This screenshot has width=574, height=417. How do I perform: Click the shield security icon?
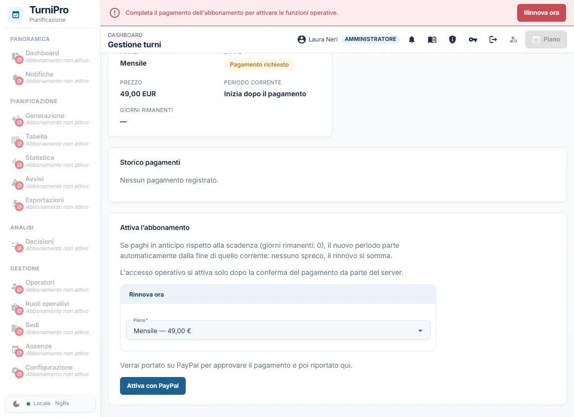[x=452, y=39]
